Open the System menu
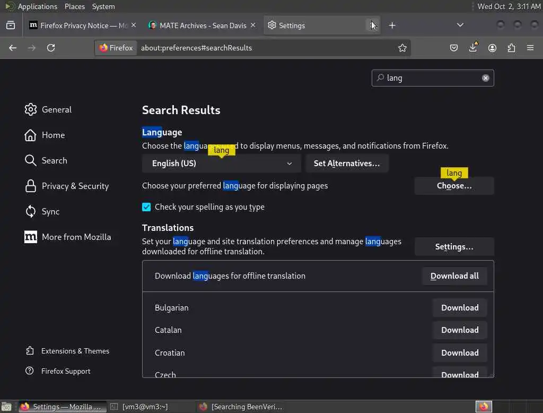Viewport: 543px width, 413px height. pos(103,6)
